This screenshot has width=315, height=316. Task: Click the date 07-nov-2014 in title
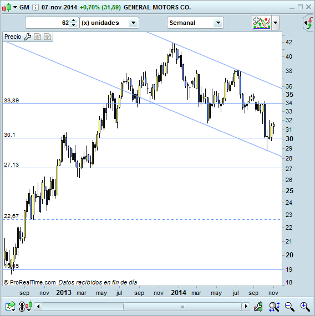tap(59, 7)
